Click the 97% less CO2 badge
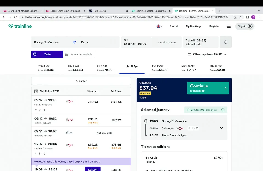 (206, 110)
